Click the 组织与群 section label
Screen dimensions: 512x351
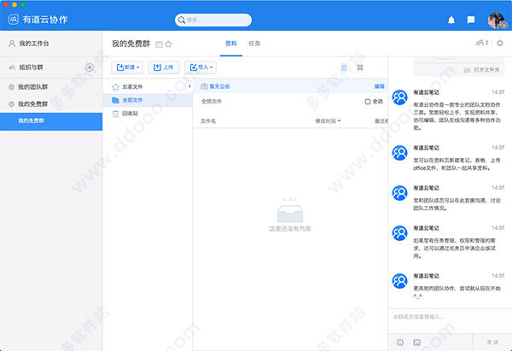[31, 67]
